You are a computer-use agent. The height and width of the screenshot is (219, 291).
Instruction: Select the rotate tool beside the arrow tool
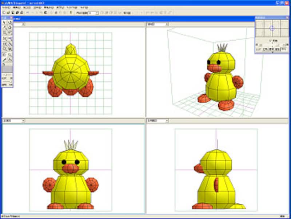10,23
